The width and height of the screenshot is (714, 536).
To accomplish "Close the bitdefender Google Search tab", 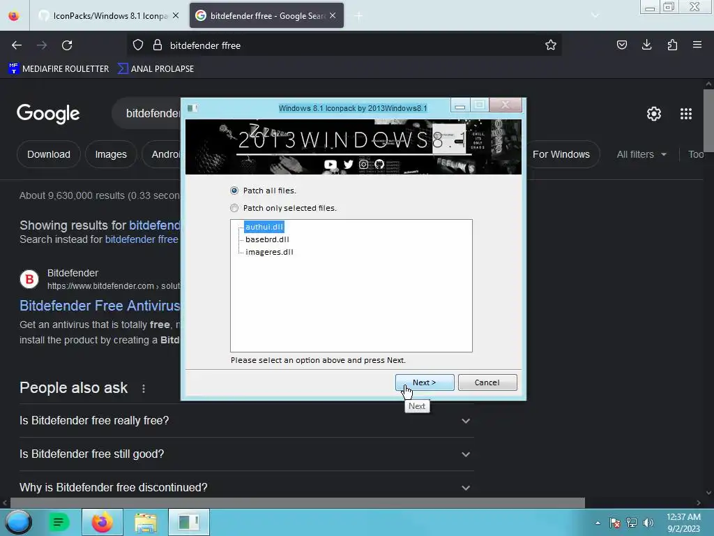I will (333, 15).
